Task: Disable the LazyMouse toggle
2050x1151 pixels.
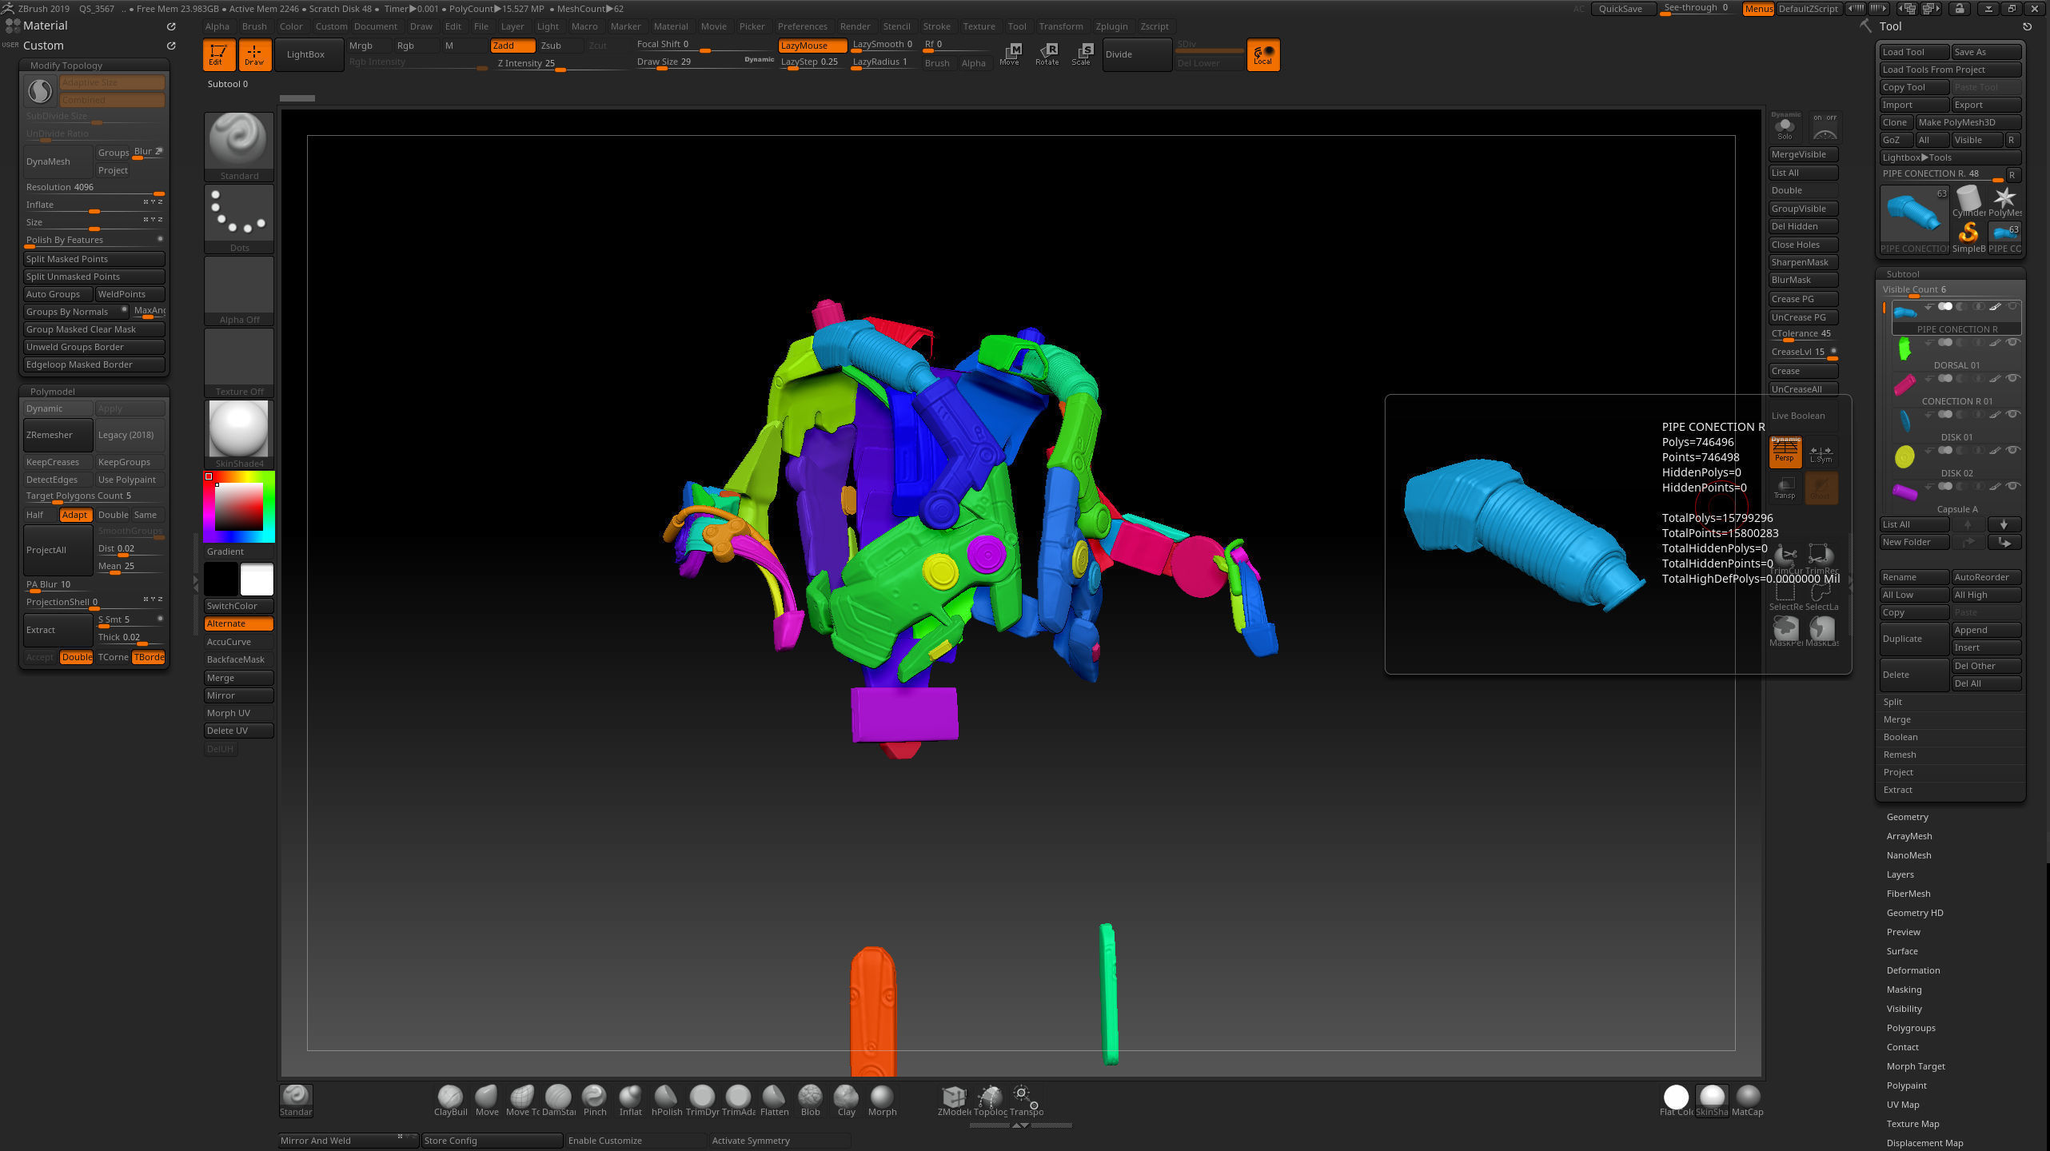Action: pos(811,46)
